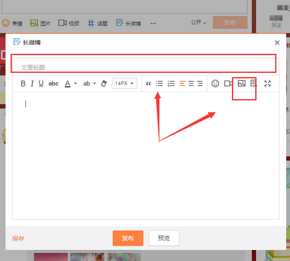
Task: Click the 保存 save link
Action: 18,239
